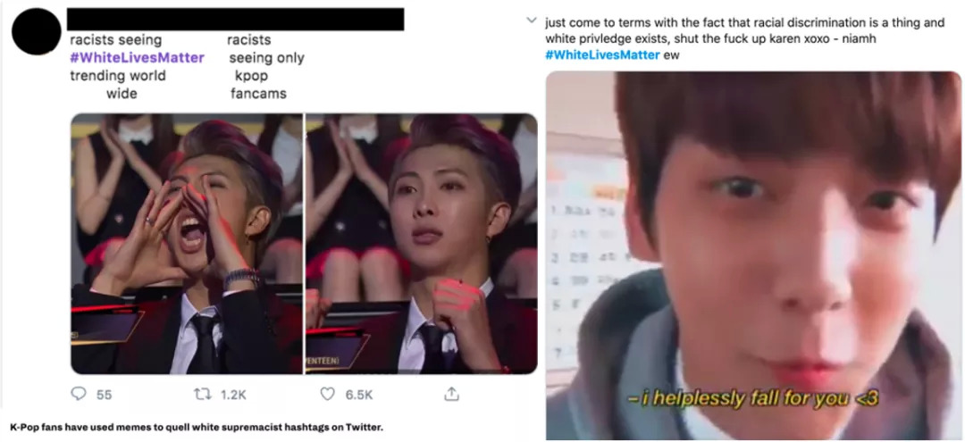The height and width of the screenshot is (442, 965).
Task: Click the reply speech bubble icon
Action: click(x=78, y=394)
